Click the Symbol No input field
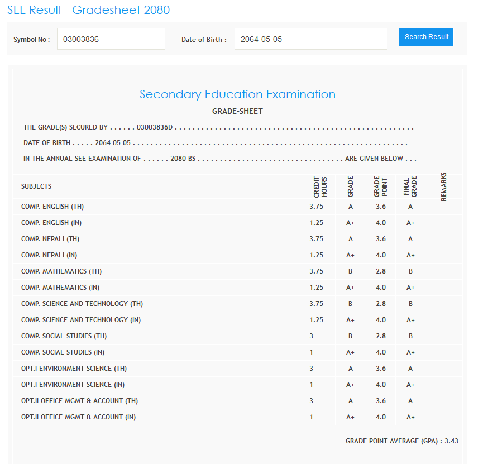The image size is (488, 464). 111,39
